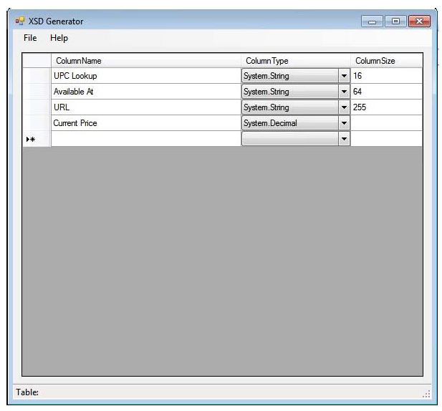Open the Help menu
The height and width of the screenshot is (411, 442).
pyautogui.click(x=59, y=38)
